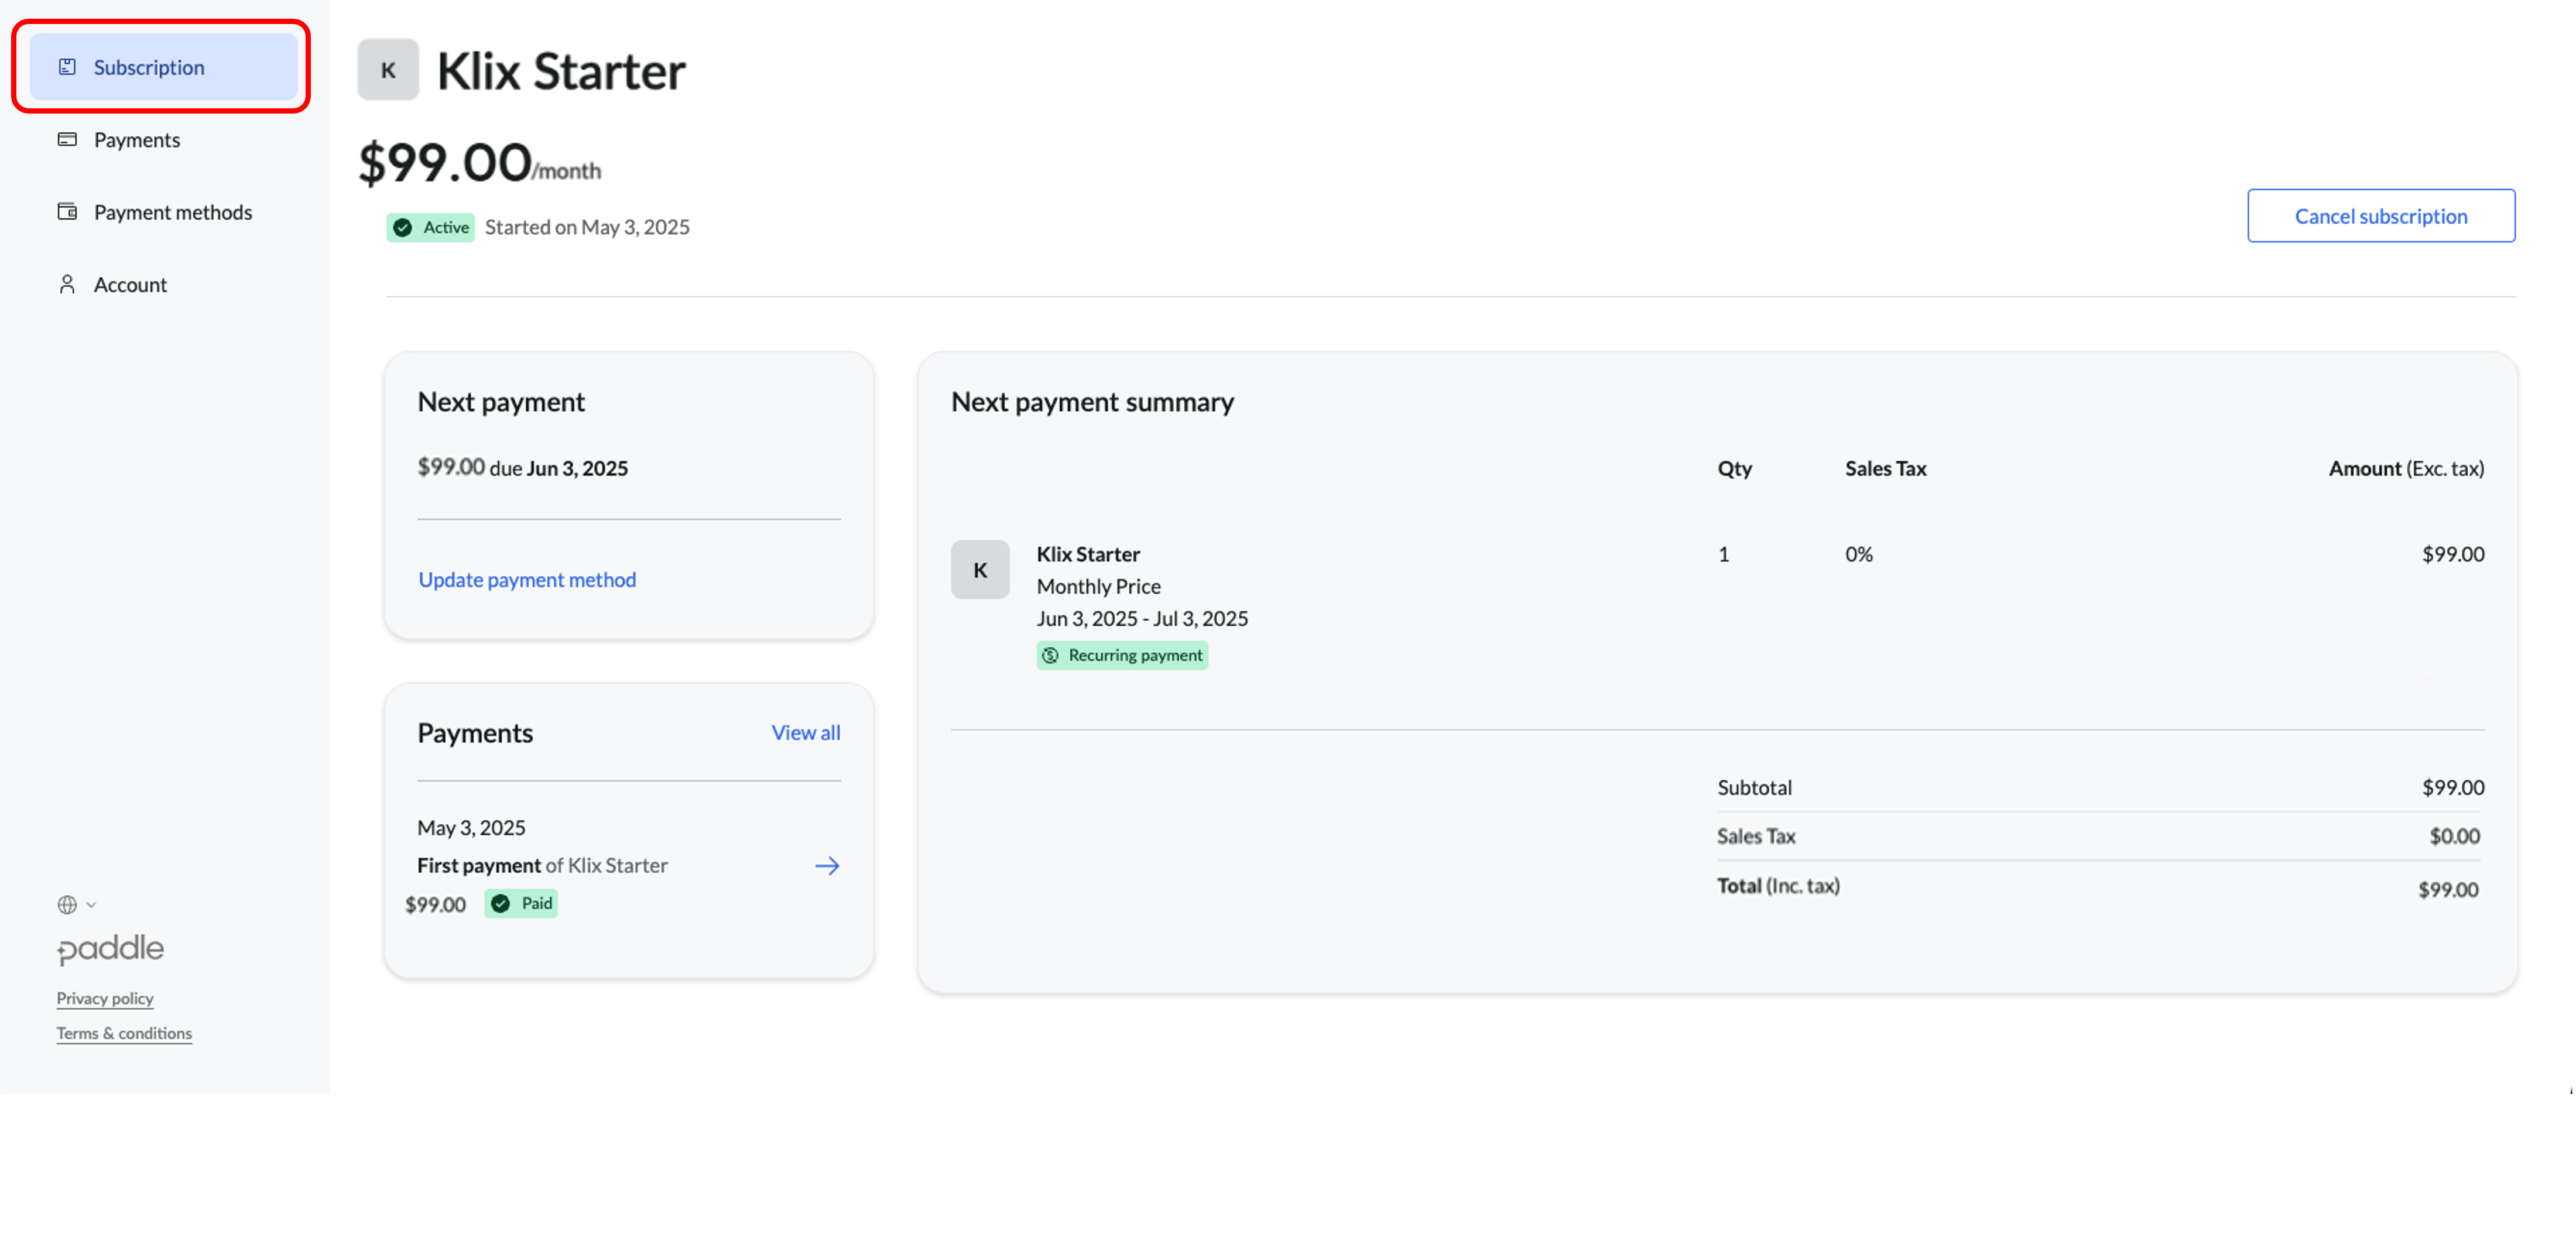Click the 'Payments' card heading
Screen dimensions: 2576x1244
click(x=475, y=733)
